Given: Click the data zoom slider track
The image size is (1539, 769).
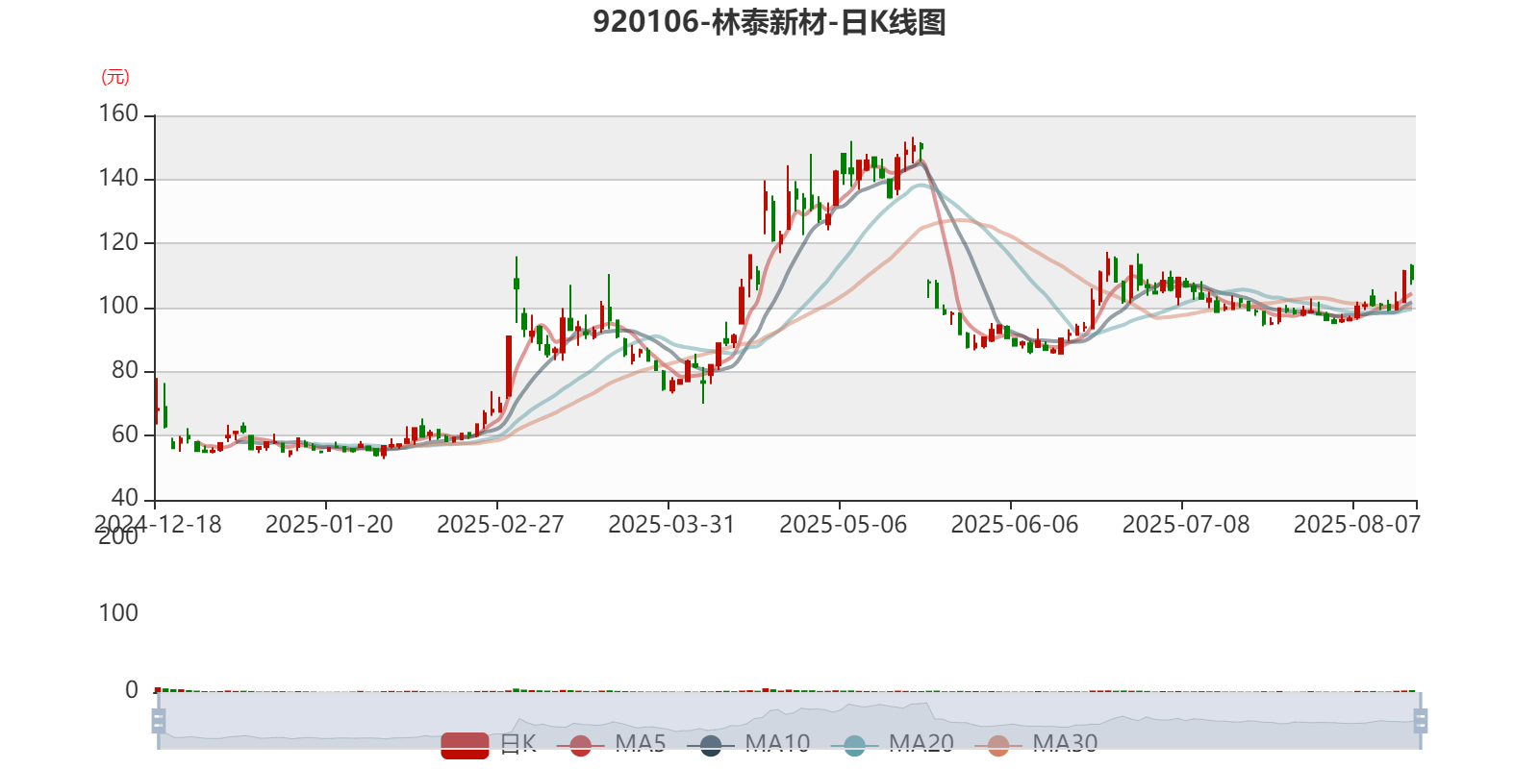Looking at the screenshot, I should click(789, 721).
